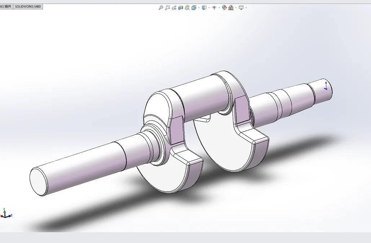Expand the View Orientation dropdown arrow
The image size is (371, 243).
[199, 8]
